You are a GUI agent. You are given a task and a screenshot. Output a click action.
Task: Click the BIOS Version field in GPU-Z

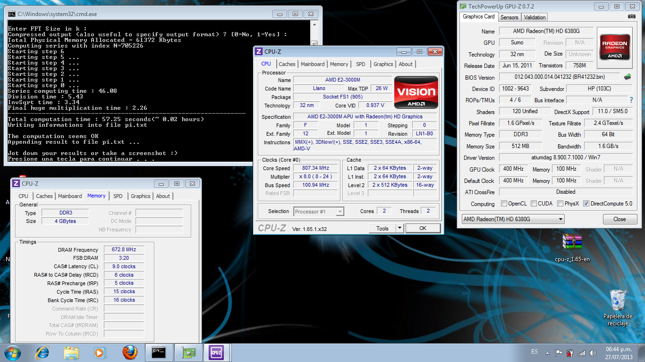(560, 77)
